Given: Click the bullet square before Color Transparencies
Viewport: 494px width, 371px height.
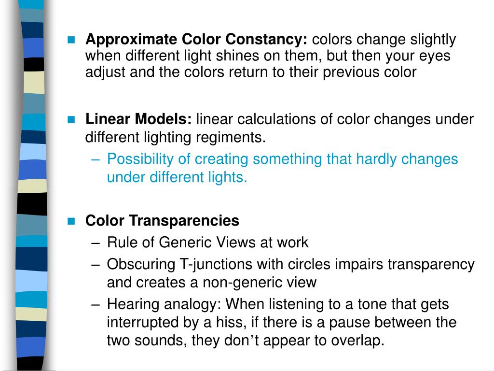Looking at the screenshot, I should 71,221.
